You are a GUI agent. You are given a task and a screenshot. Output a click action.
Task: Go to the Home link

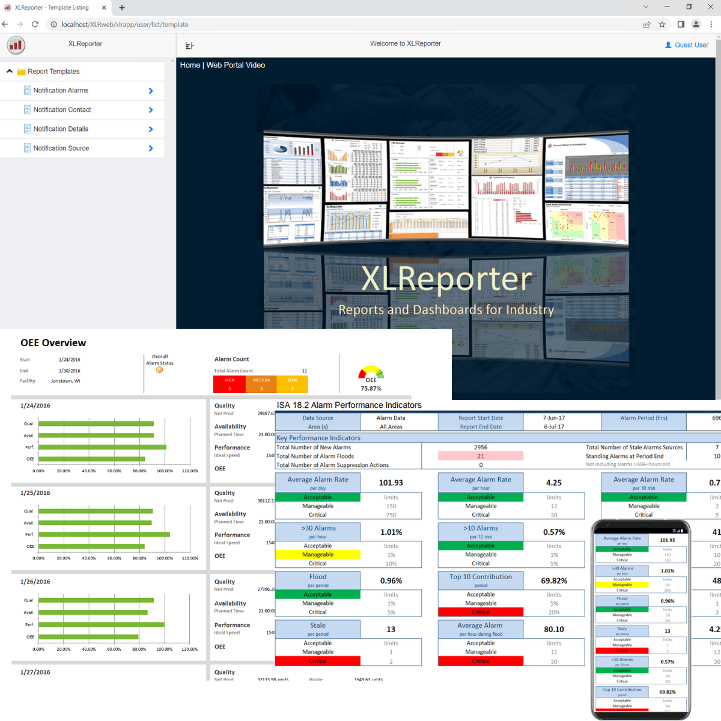(190, 65)
